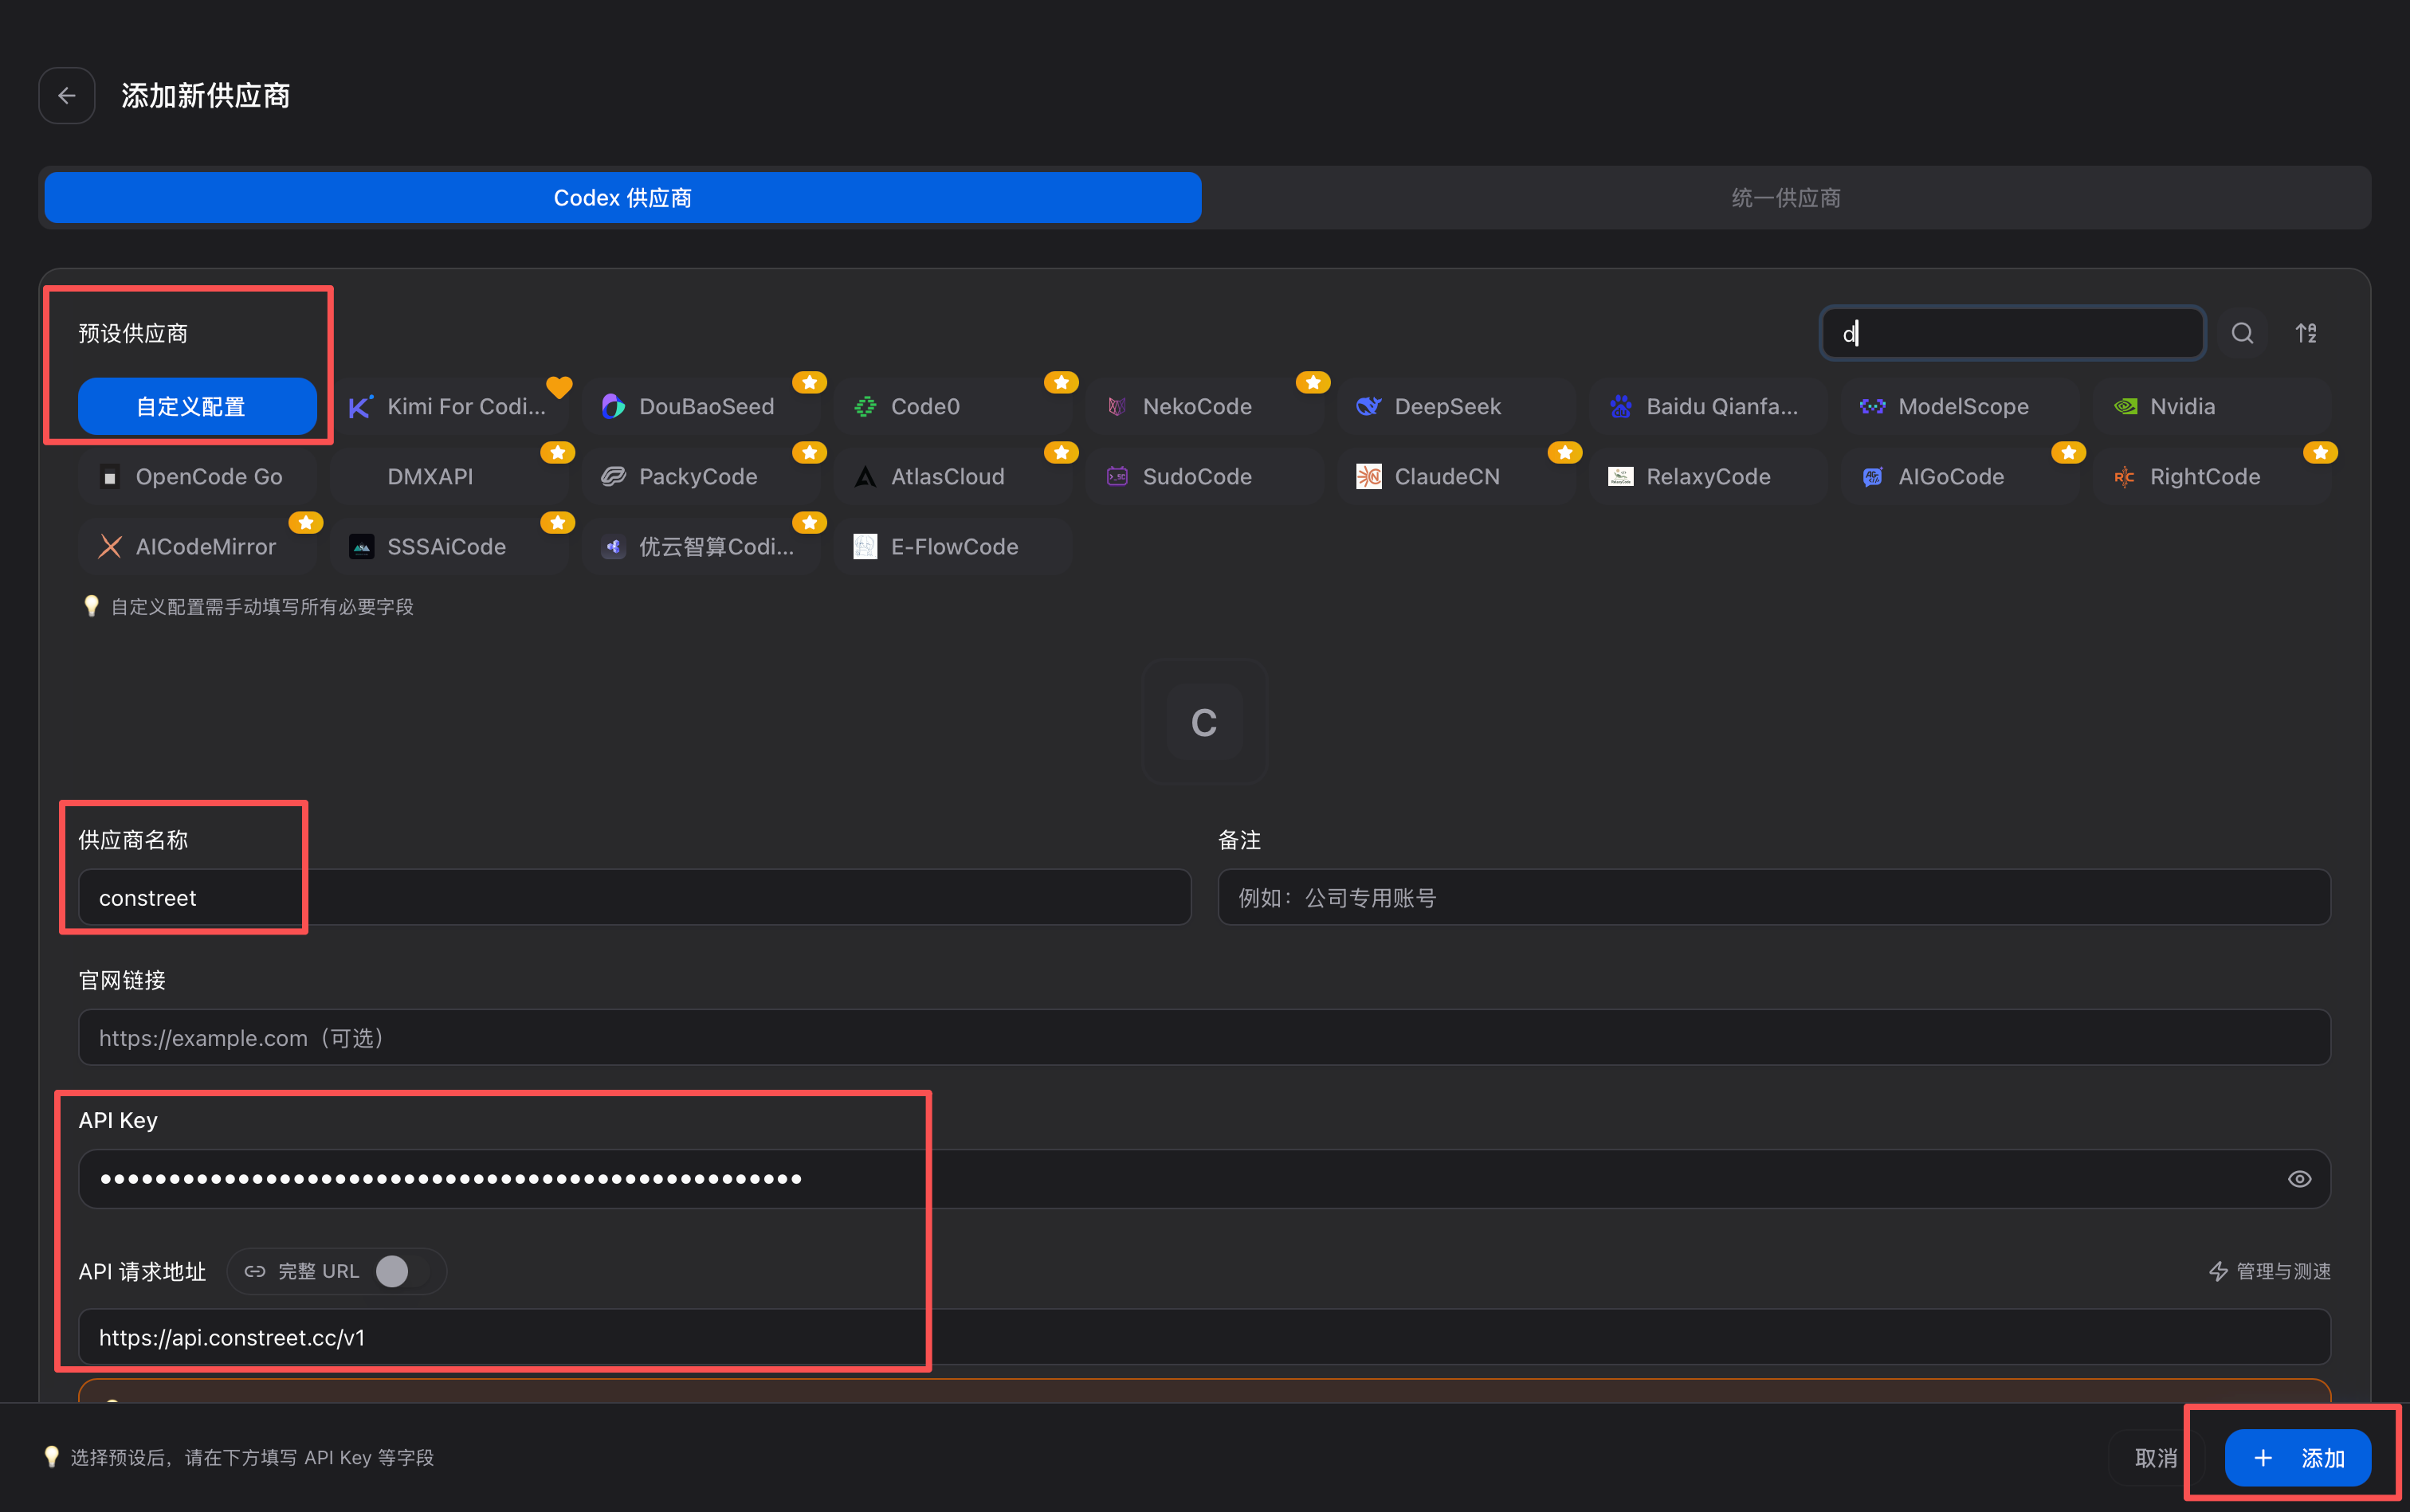Choose the 优云智算Coding preset
2410x1512 pixels.
701,546
